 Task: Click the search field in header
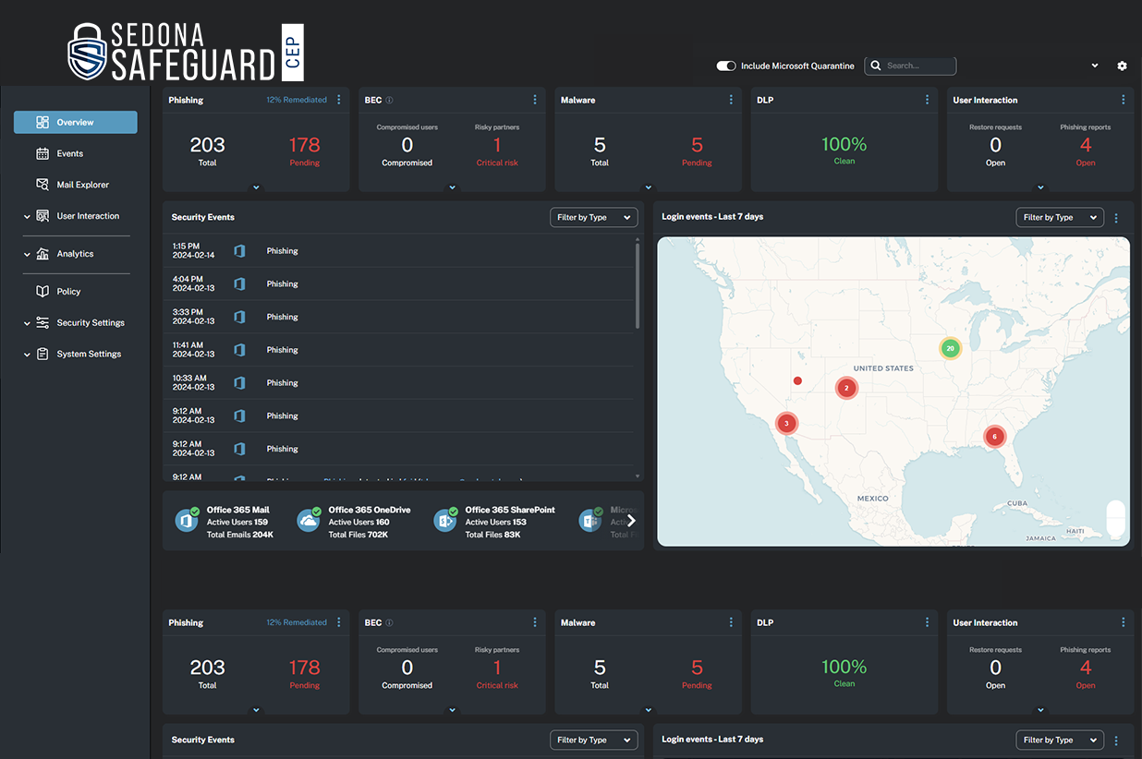point(910,66)
